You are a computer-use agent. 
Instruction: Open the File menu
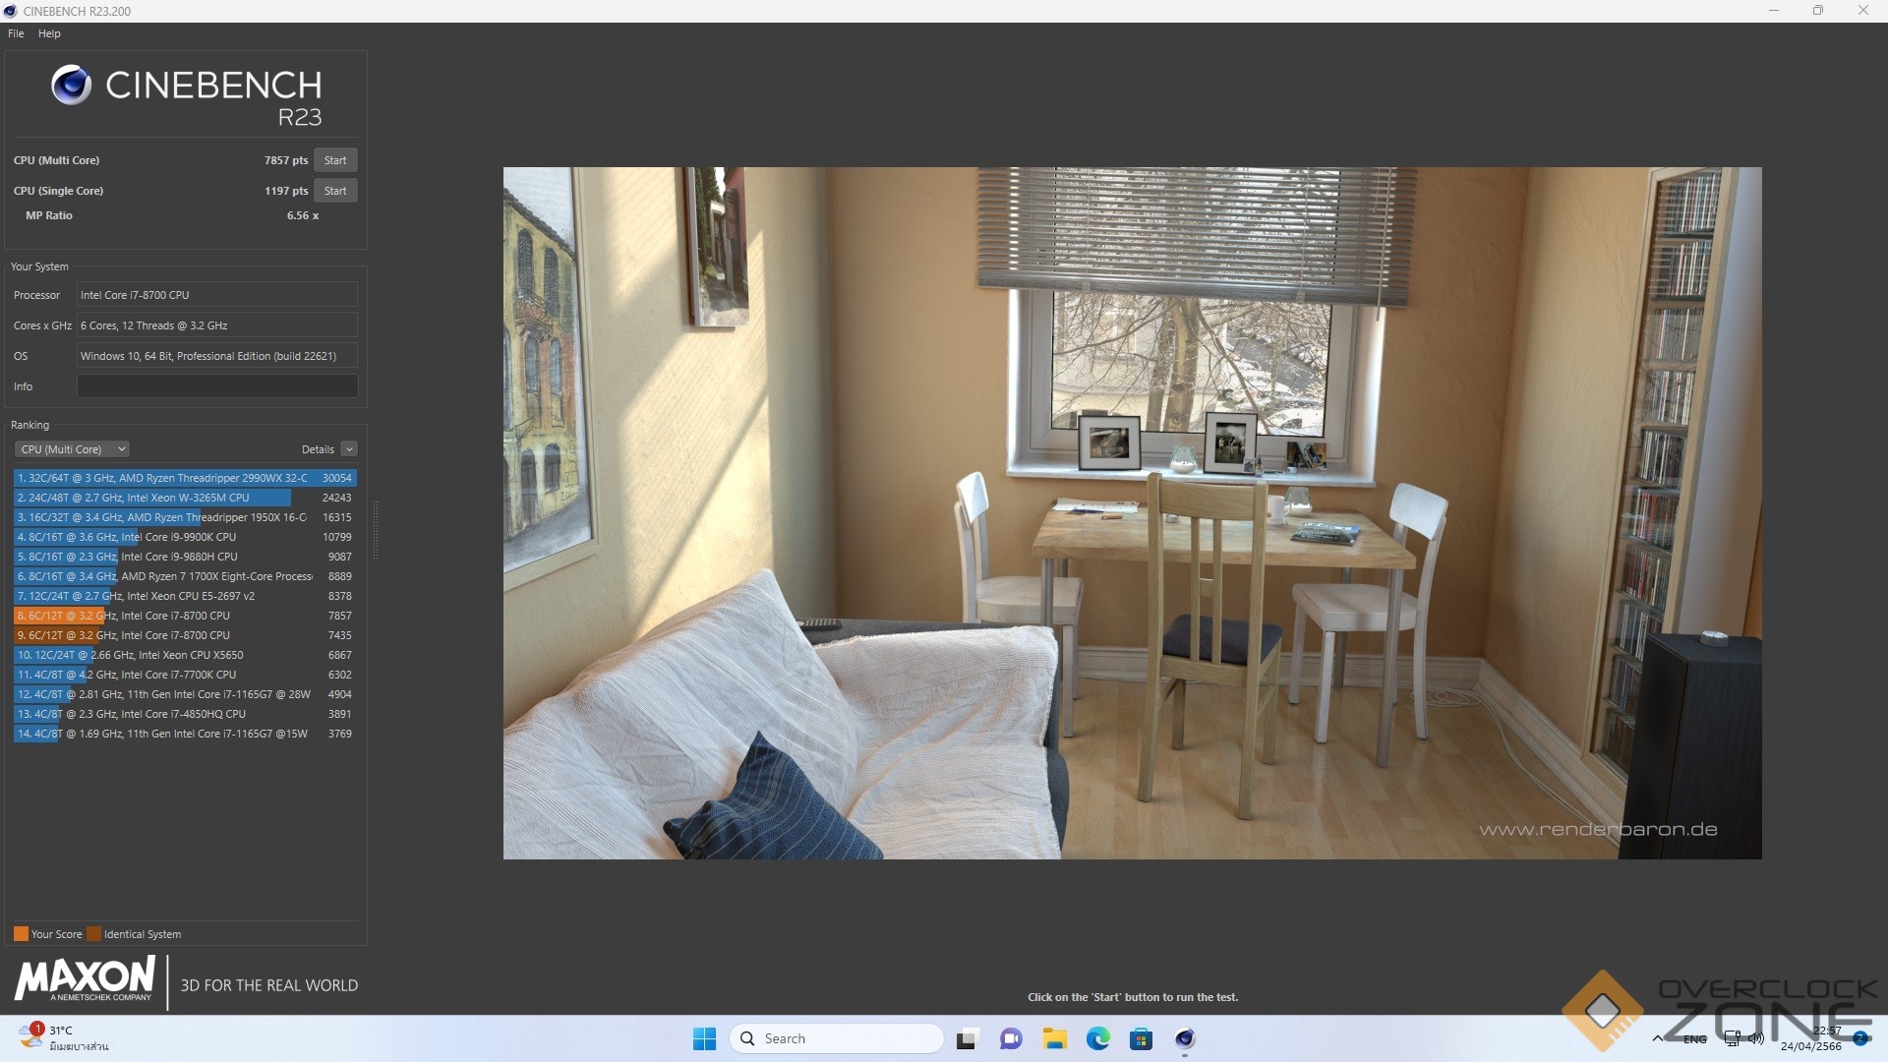coord(16,33)
